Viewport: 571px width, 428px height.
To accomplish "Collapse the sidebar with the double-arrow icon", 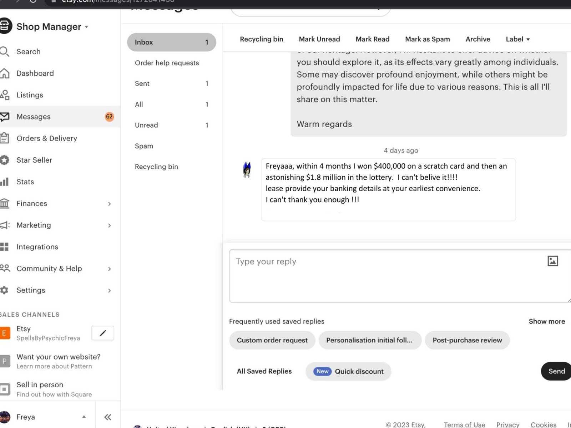I will [108, 417].
